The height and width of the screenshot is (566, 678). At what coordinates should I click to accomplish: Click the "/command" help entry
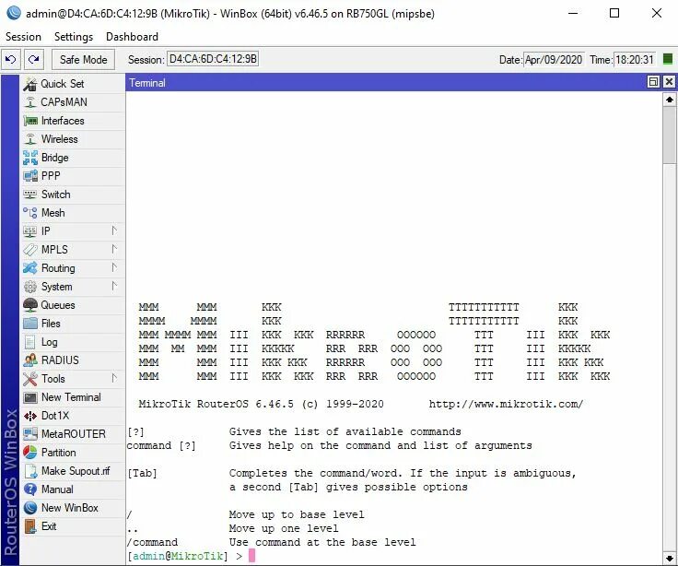(x=152, y=542)
